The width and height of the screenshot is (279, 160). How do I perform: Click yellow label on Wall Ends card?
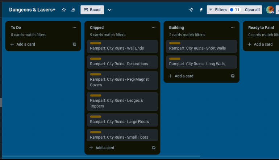pos(95,43)
